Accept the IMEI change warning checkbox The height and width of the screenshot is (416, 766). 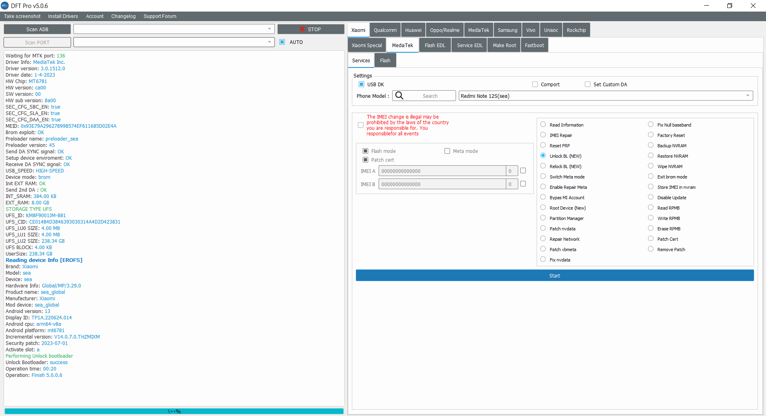tap(361, 125)
